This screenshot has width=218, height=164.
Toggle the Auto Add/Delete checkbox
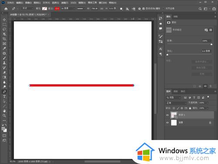[143, 9]
